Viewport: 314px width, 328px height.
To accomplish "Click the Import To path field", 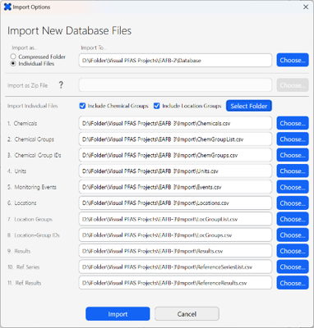I will tap(175, 60).
